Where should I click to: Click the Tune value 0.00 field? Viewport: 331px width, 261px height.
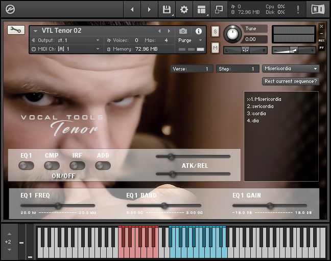(x=255, y=39)
